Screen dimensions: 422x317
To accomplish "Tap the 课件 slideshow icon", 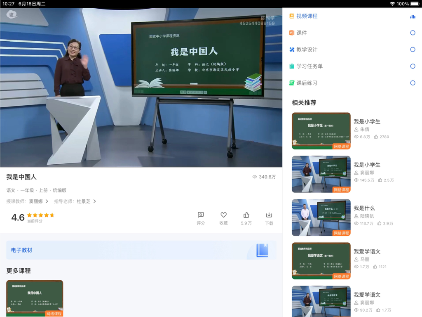I will [x=292, y=33].
